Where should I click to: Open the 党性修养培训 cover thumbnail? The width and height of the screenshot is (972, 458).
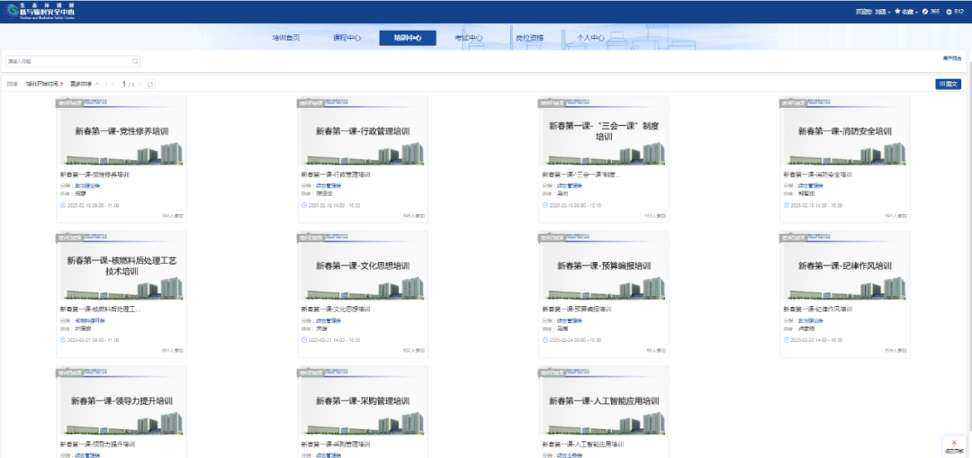(121, 131)
